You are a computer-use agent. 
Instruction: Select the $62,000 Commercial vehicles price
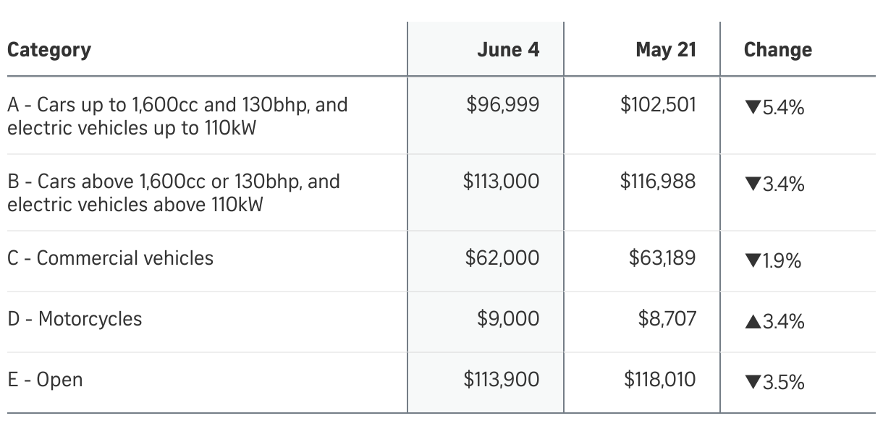pos(502,258)
